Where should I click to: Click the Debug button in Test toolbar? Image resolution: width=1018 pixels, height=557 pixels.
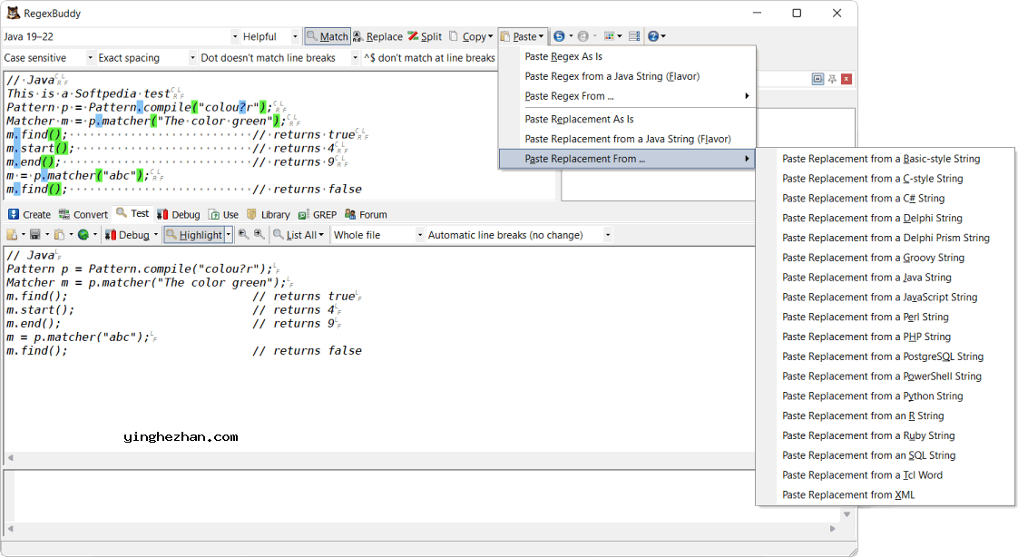pyautogui.click(x=127, y=235)
